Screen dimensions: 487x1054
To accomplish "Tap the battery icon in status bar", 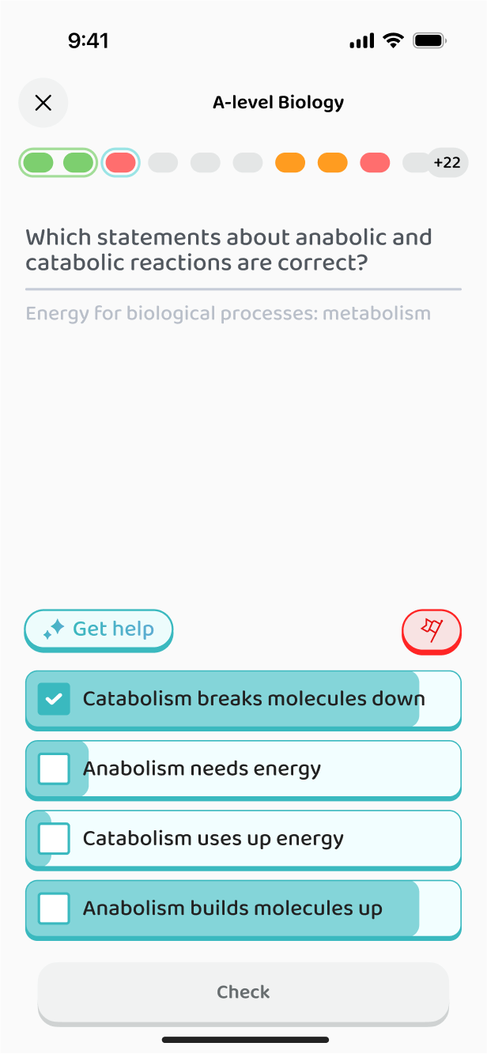I will [x=430, y=41].
